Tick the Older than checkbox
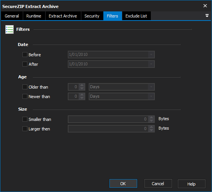The width and height of the screenshot is (212, 192). 25,87
